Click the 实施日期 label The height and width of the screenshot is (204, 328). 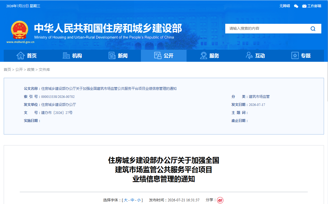(32, 121)
